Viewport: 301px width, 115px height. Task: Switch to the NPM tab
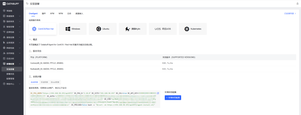[61, 14]
